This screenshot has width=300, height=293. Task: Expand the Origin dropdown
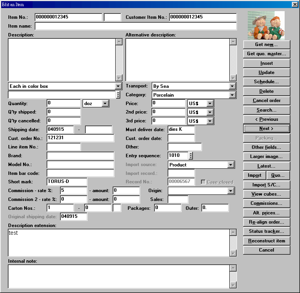(230, 191)
